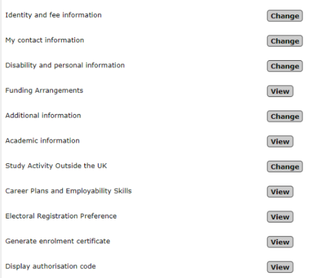
Task: View Academic information
Action: tap(280, 141)
